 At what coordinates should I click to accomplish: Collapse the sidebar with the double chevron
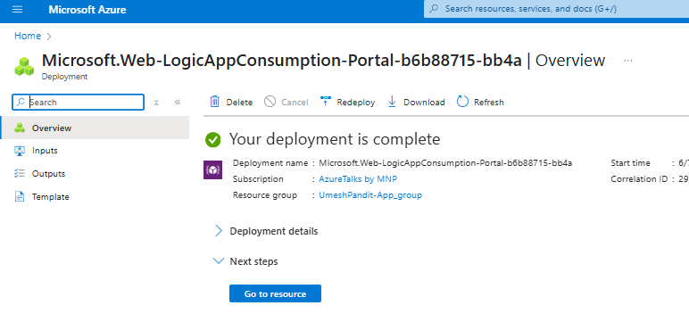[x=178, y=103]
